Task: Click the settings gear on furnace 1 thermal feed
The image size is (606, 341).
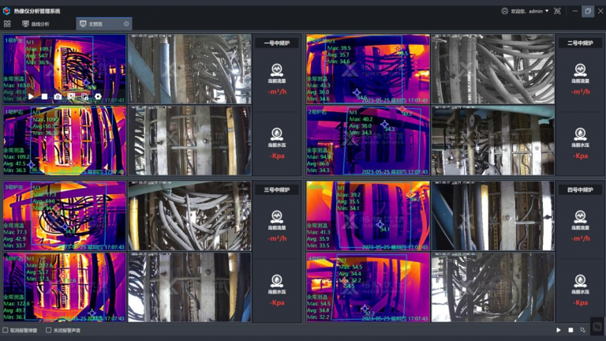Action: click(98, 96)
